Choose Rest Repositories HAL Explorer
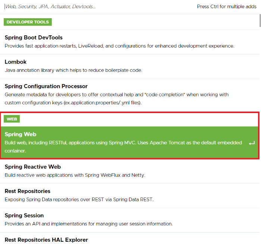The image size is (261, 244). 130,238
